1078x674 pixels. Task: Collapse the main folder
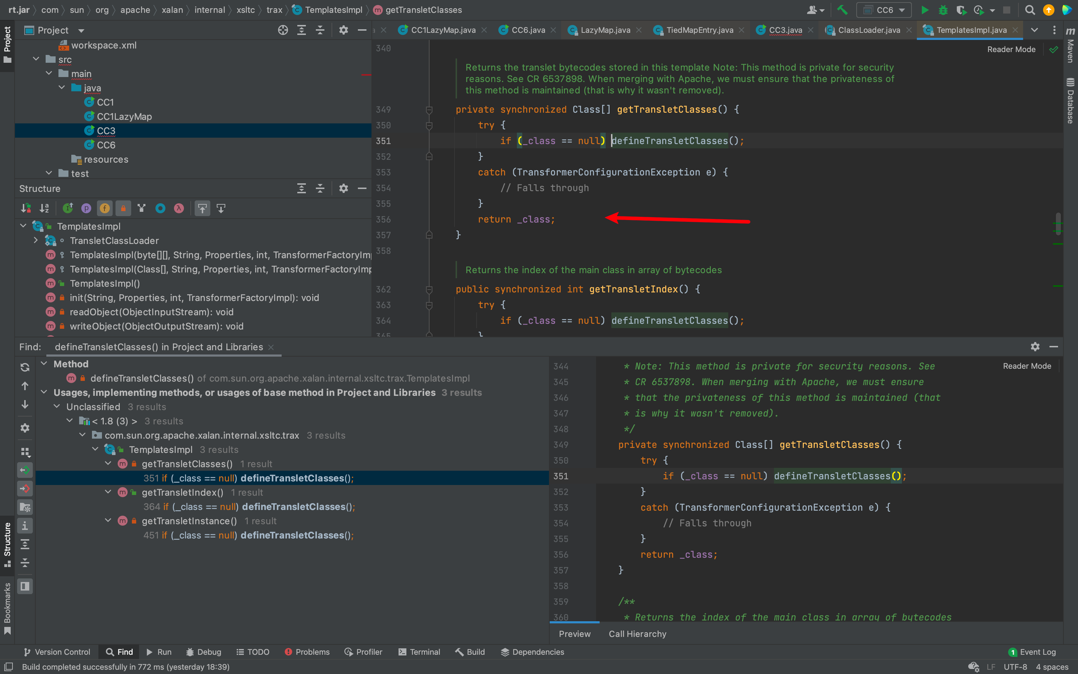[49, 73]
